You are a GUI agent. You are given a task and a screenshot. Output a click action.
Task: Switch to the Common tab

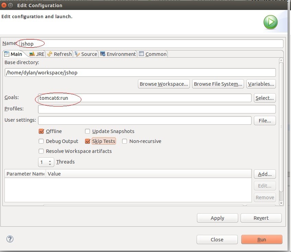(153, 54)
